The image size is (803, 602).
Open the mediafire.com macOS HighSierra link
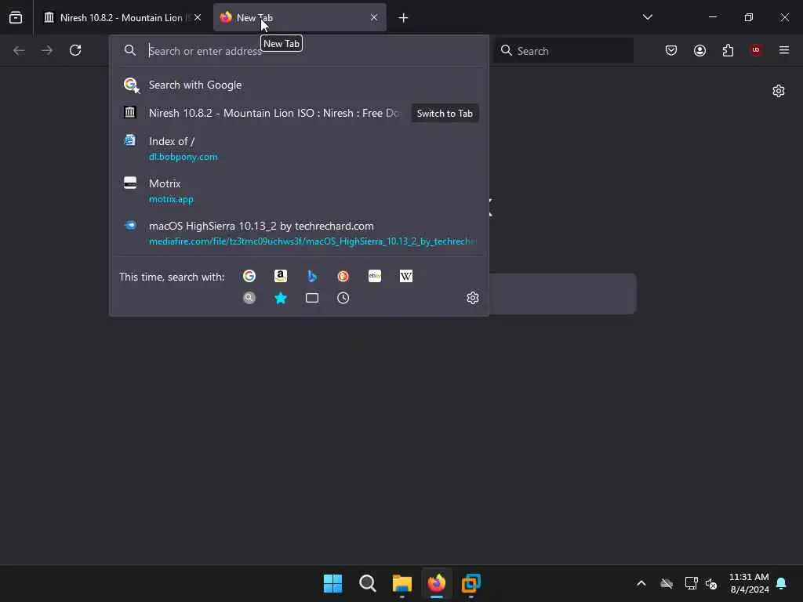click(312, 241)
